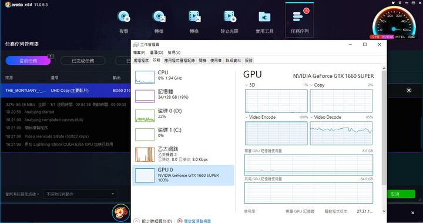Switch to the 服務 tab in Task Manager
The height and width of the screenshot is (223, 423).
tap(249, 61)
